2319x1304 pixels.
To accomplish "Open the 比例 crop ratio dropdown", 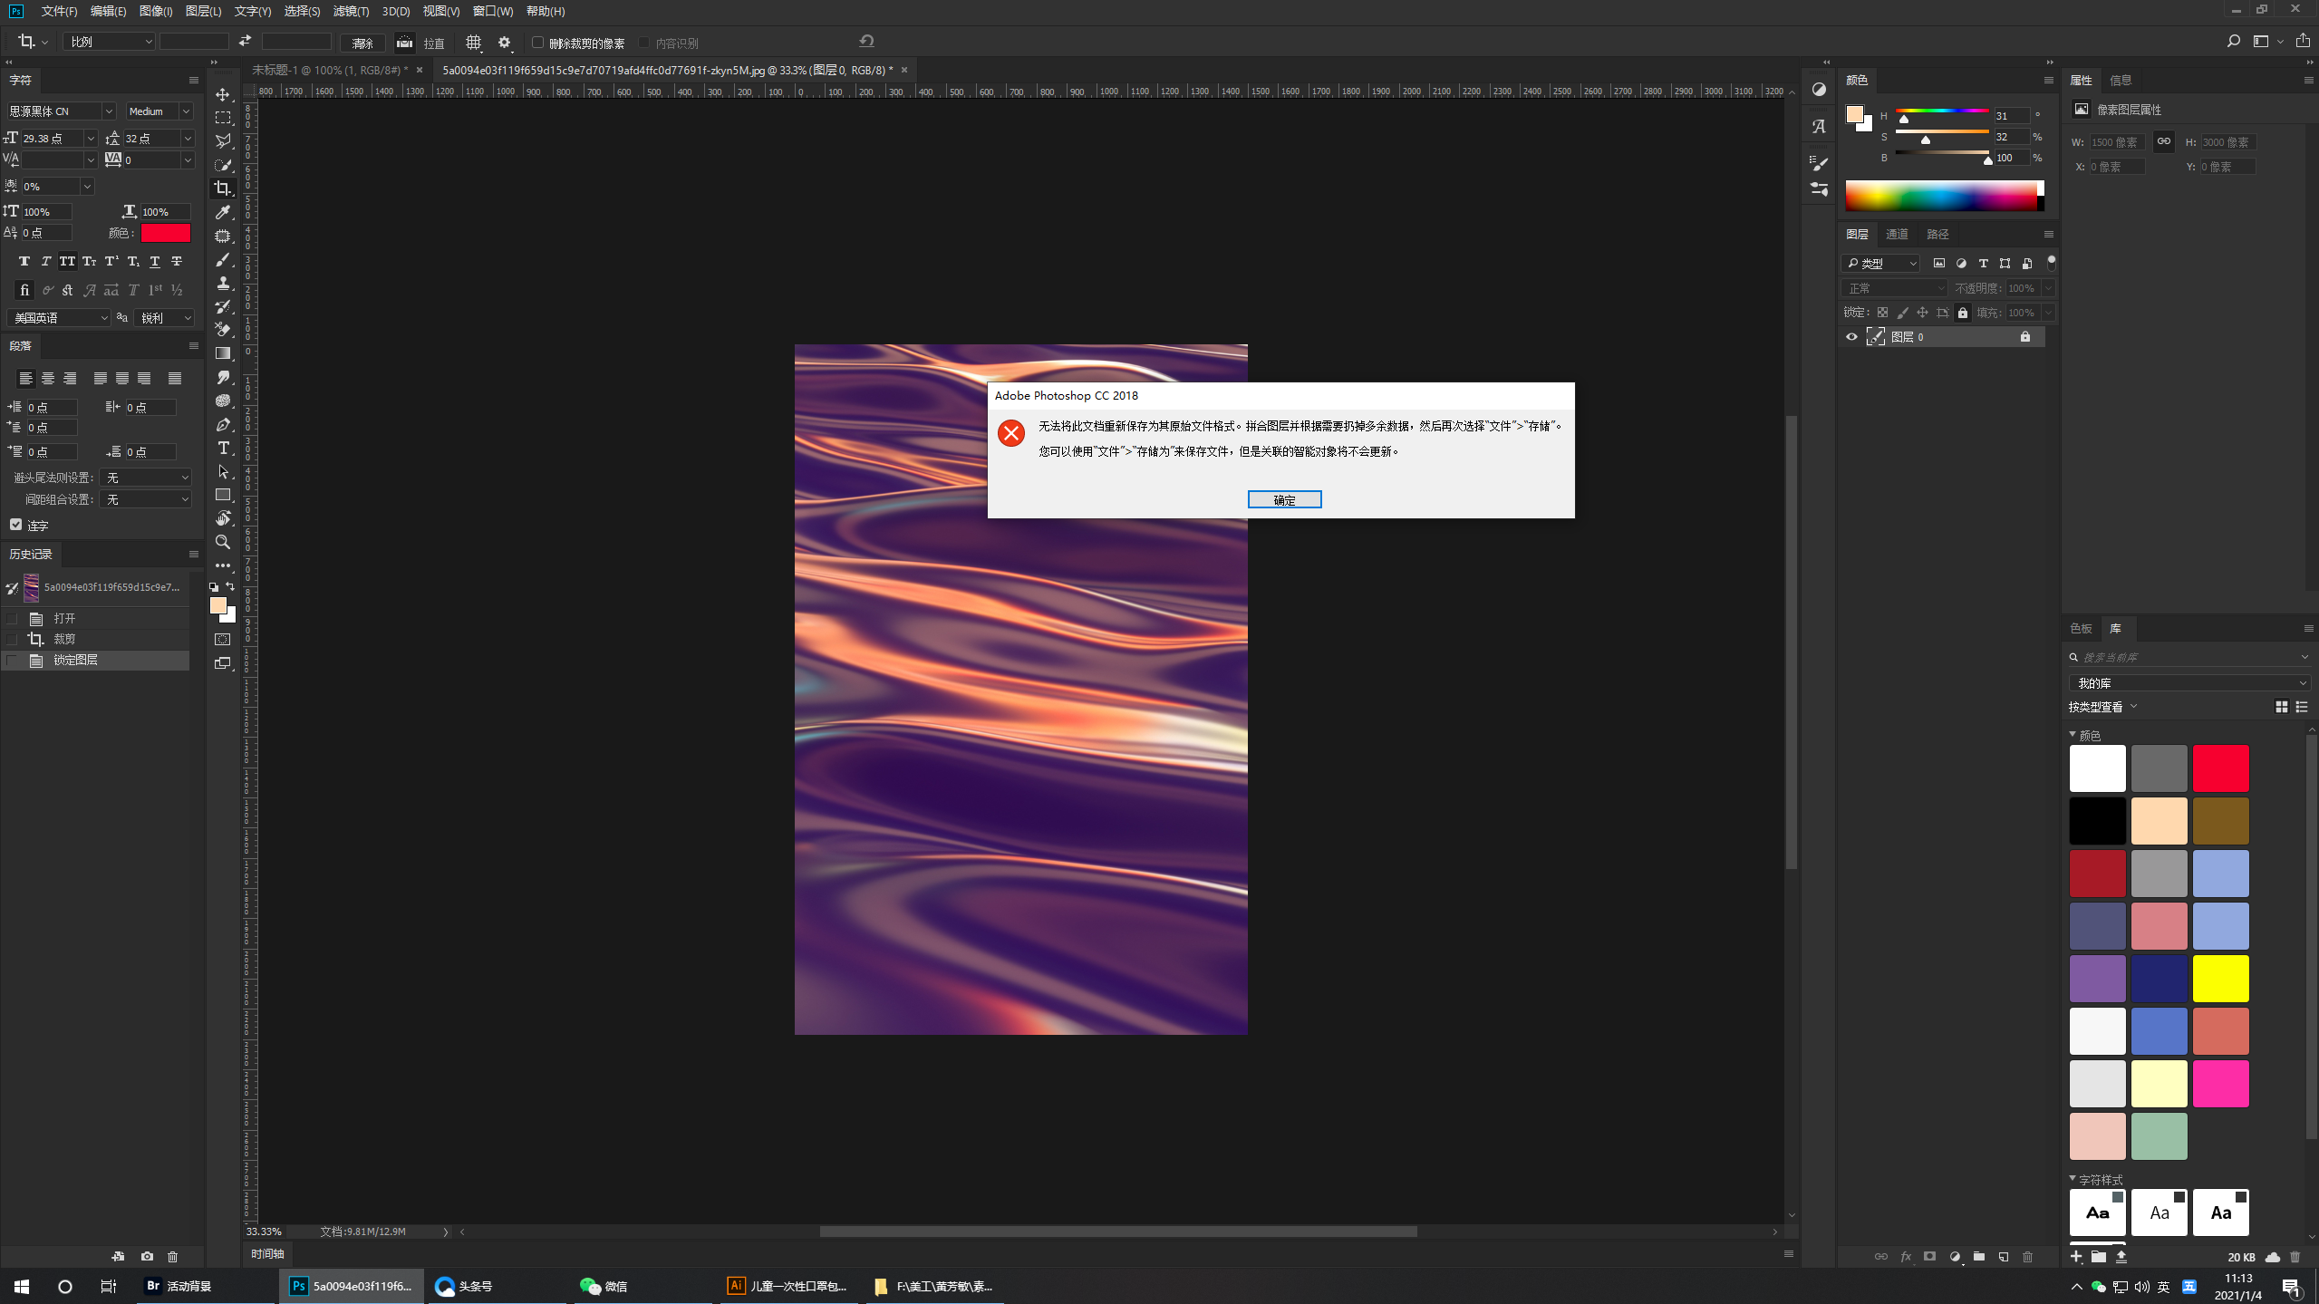I will point(109,42).
